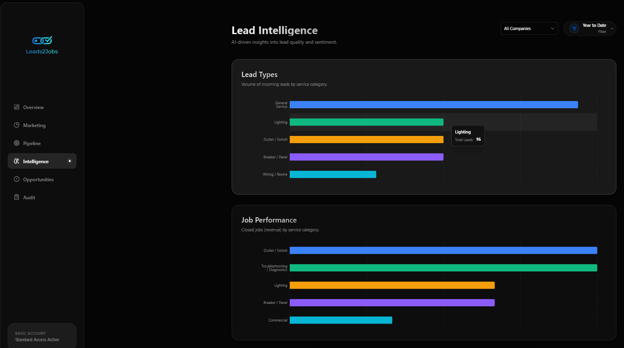Viewport: 624px width, 348px height.
Task: Click the Lead Types card title
Action: [259, 75]
